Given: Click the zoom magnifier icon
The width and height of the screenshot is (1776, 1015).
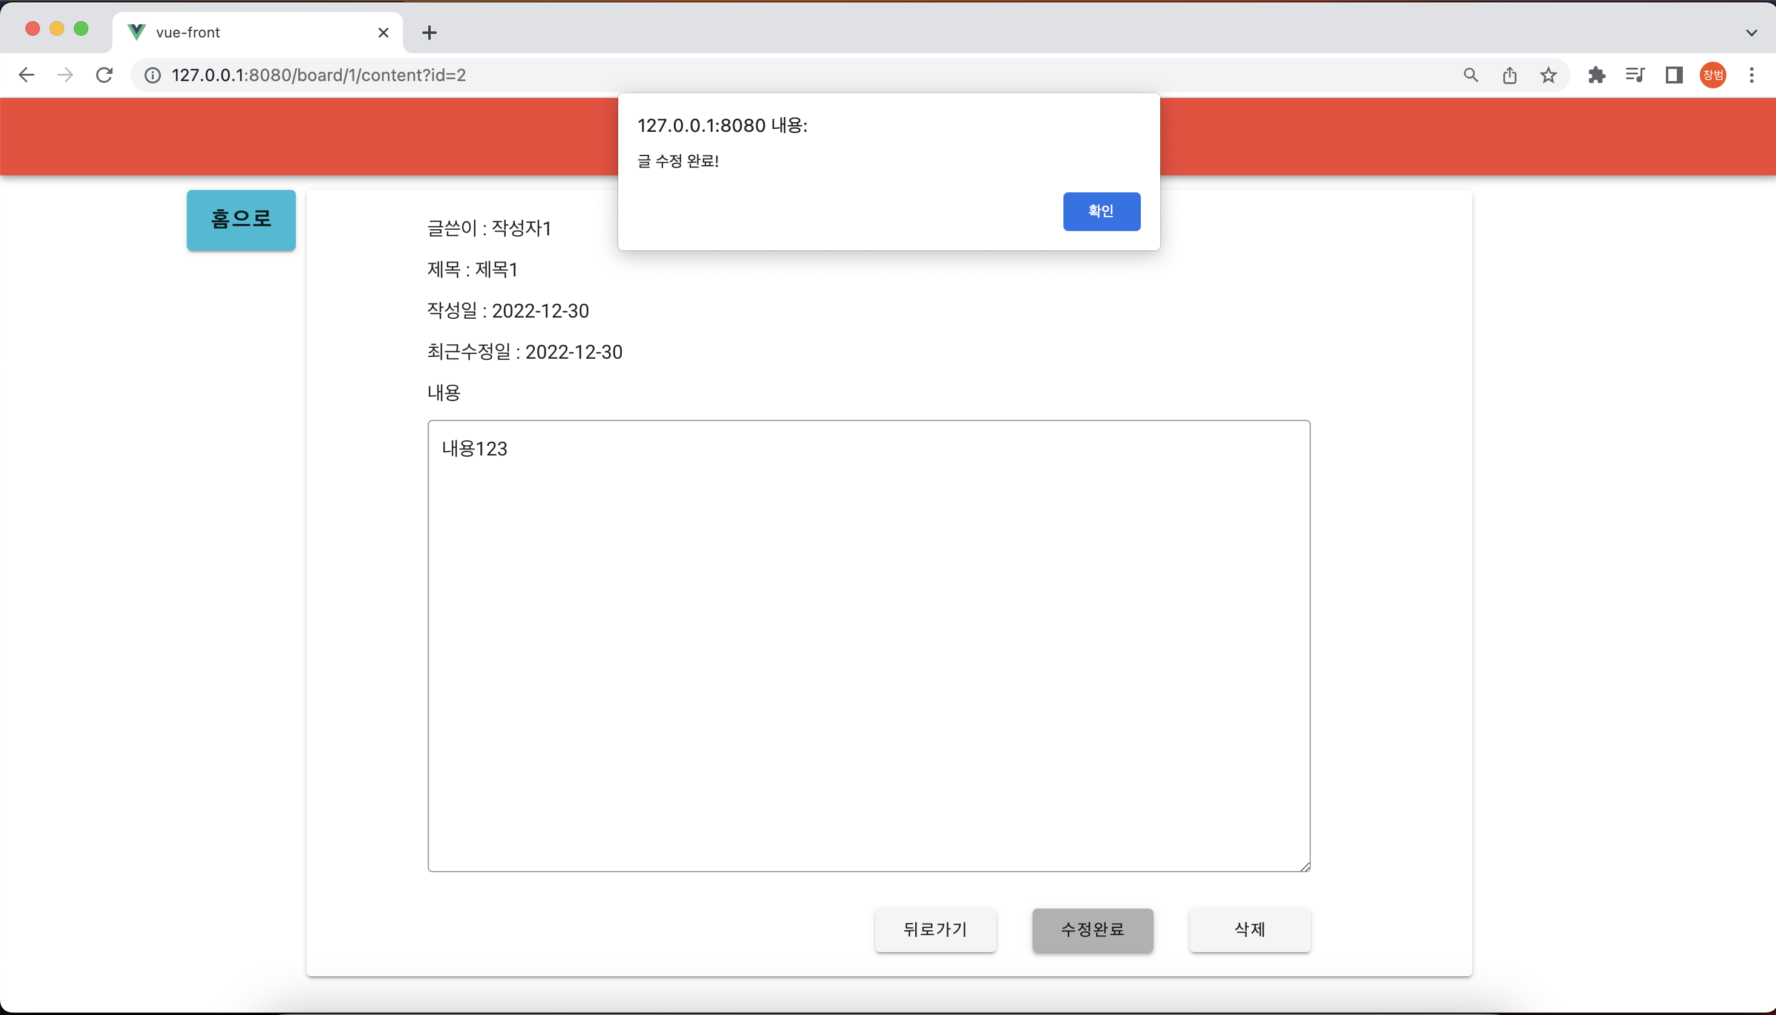Looking at the screenshot, I should [x=1471, y=75].
